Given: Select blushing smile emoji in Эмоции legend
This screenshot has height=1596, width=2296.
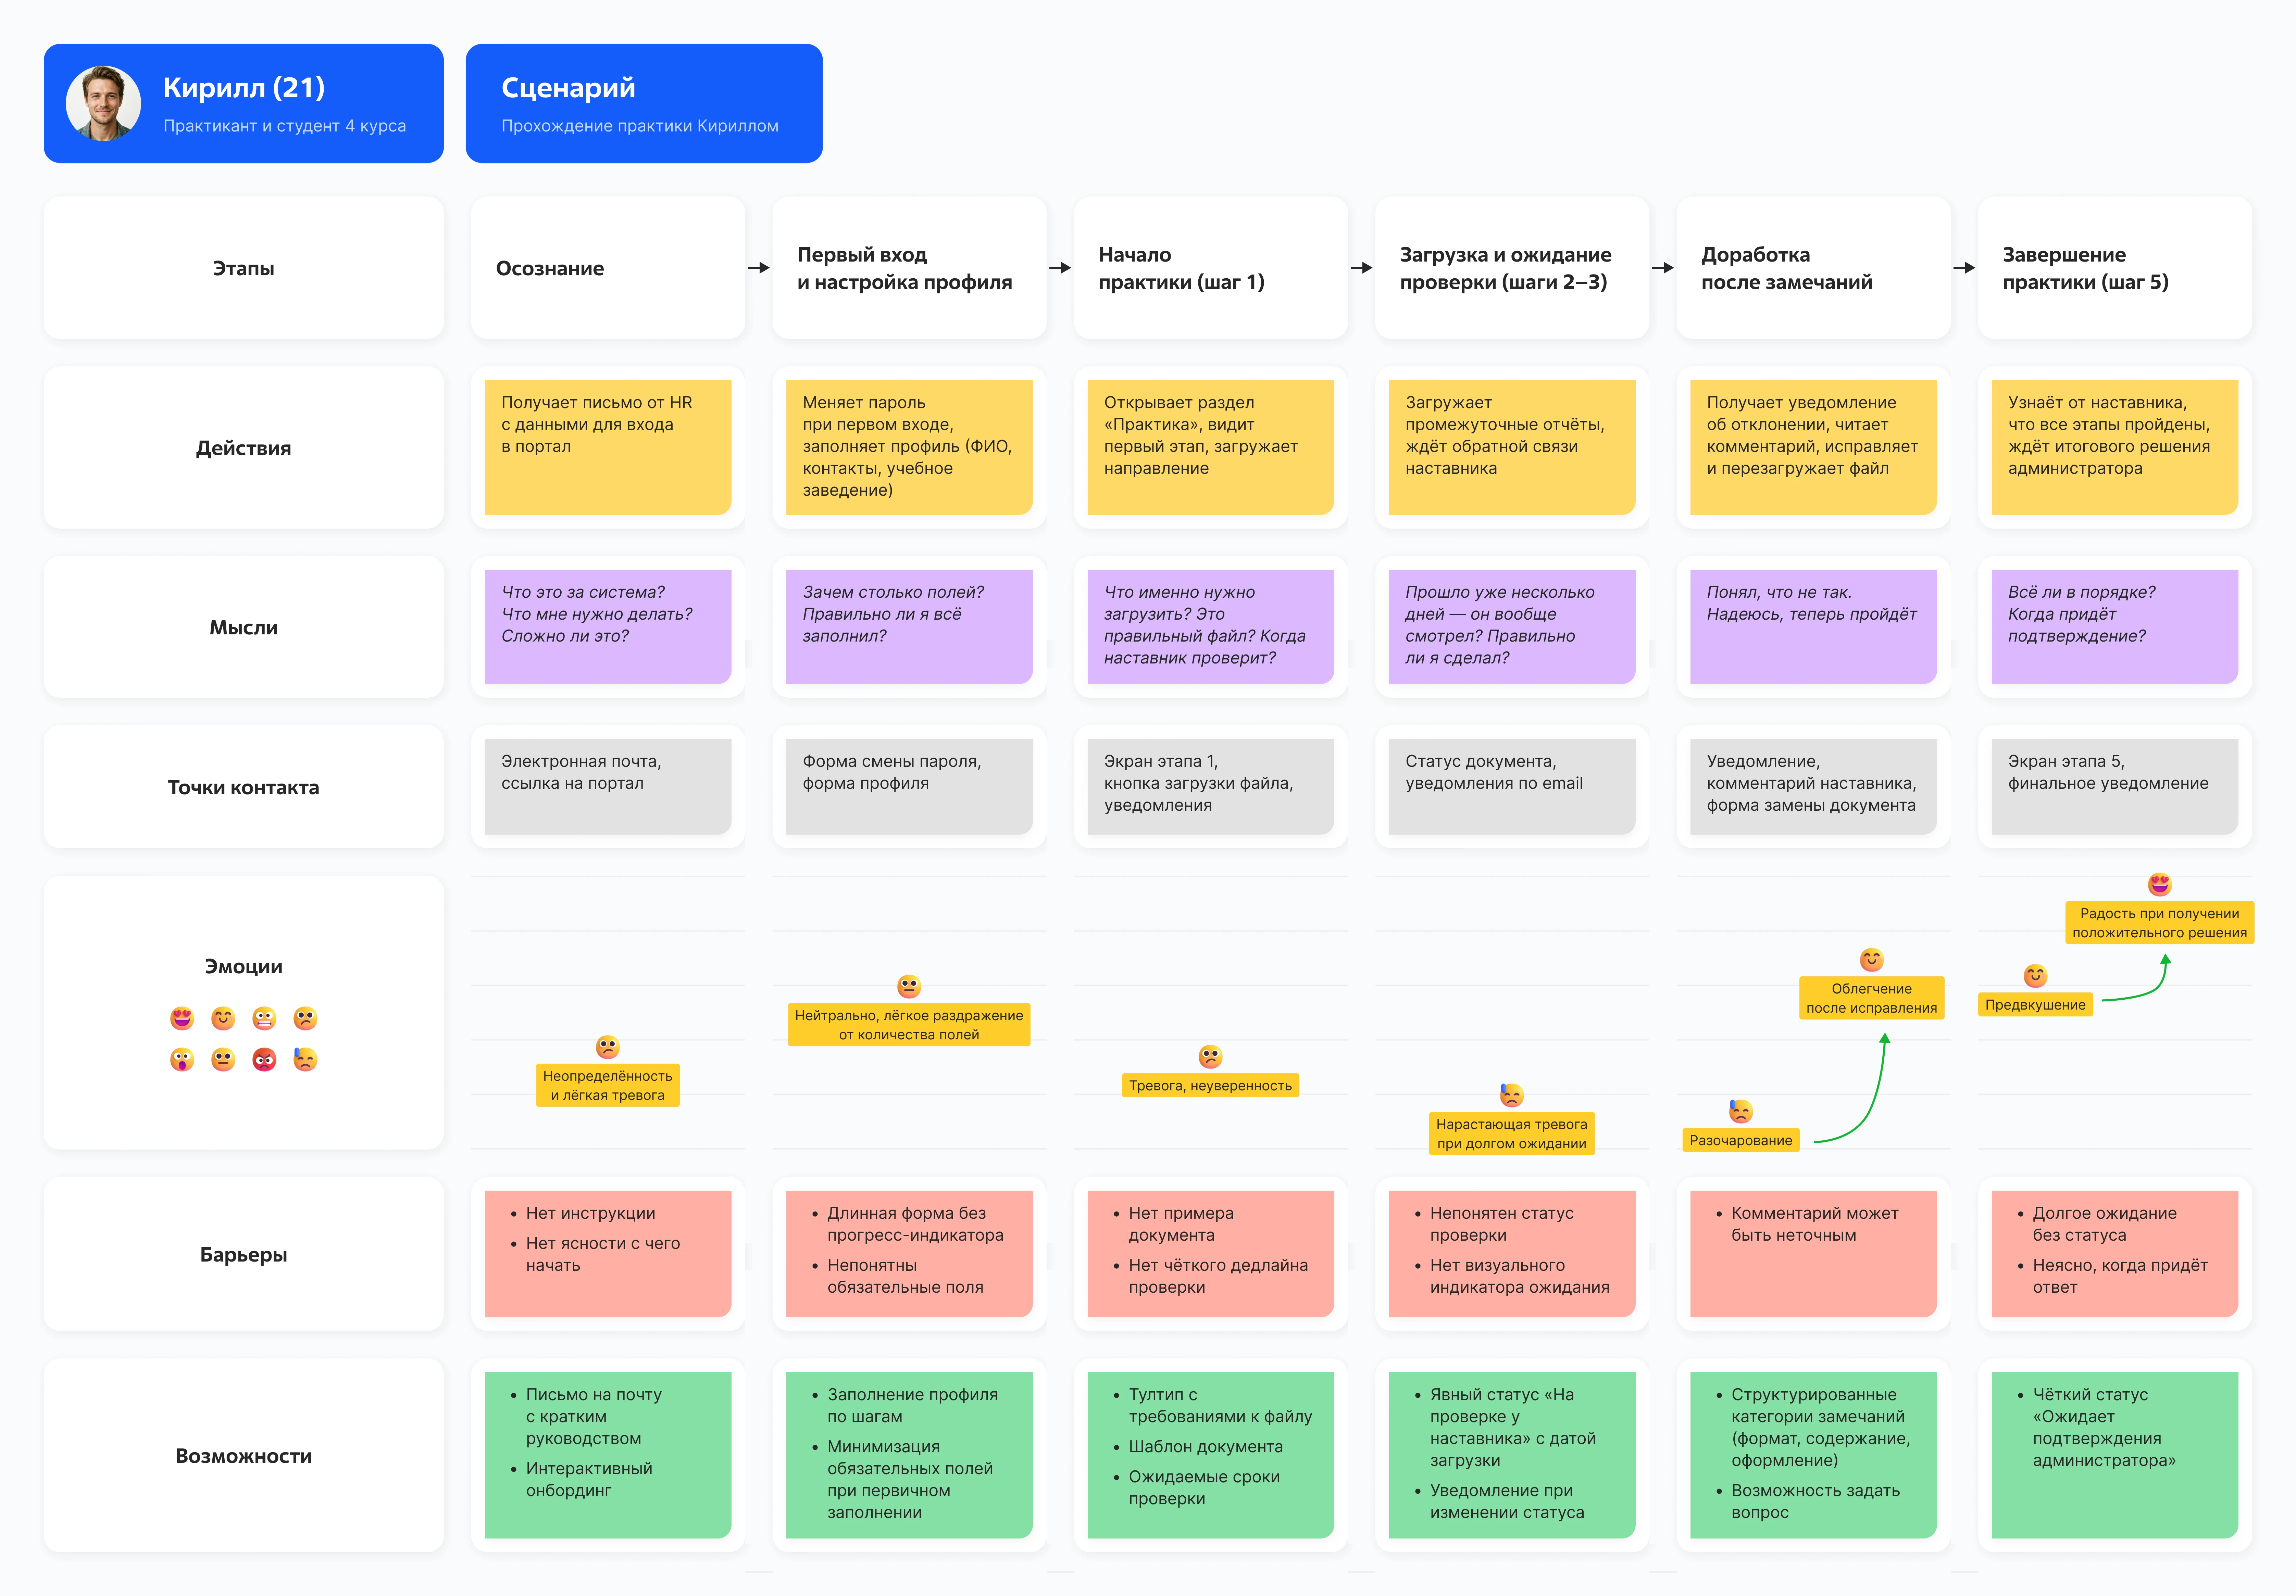Looking at the screenshot, I should coord(223,1018).
